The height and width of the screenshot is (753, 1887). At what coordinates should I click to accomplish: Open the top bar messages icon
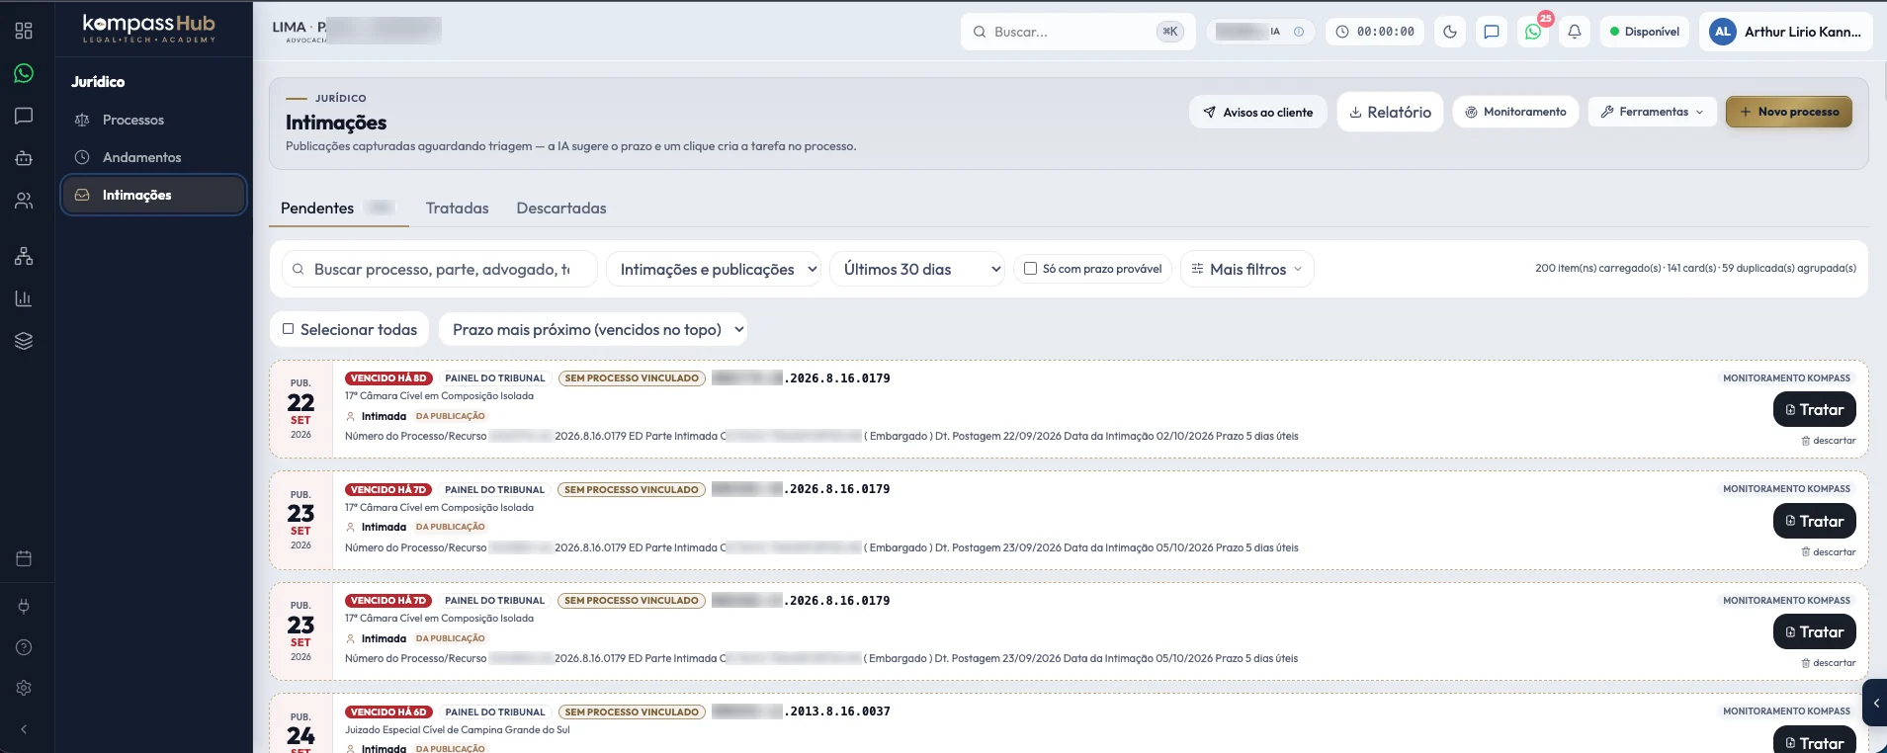pos(1492,32)
